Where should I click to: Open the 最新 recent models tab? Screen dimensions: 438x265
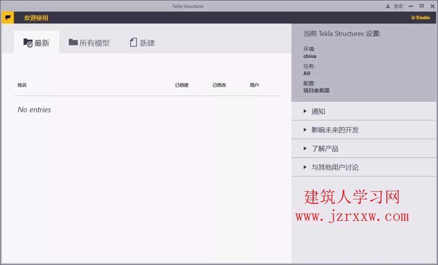36,43
